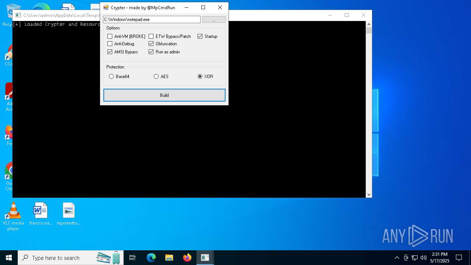
Task: Click console scrollbar up arrow
Action: click(369, 24)
